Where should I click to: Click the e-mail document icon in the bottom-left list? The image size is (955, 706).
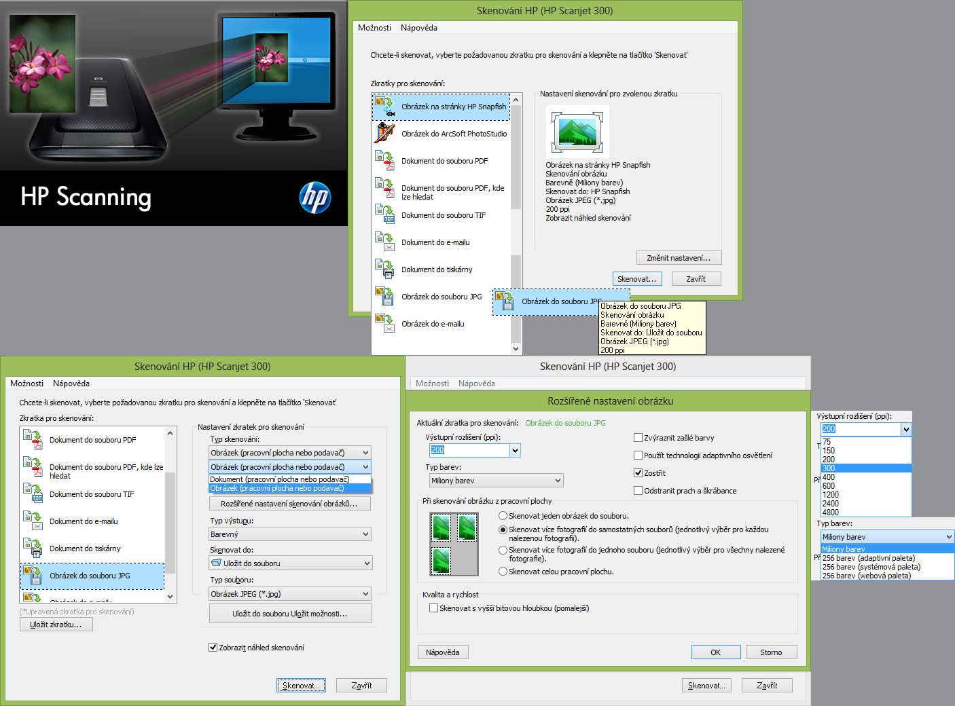33,521
